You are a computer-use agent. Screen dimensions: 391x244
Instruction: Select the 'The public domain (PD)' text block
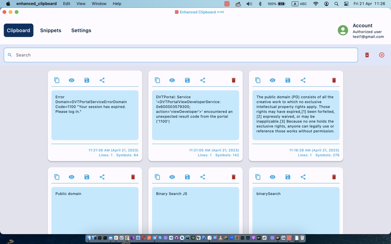pos(296,115)
